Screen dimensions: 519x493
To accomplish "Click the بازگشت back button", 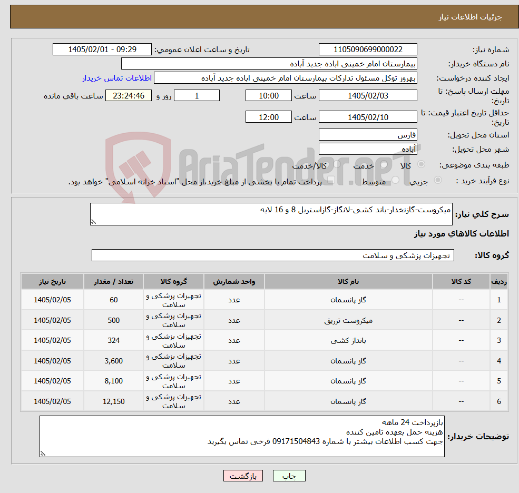I will tap(243, 476).
